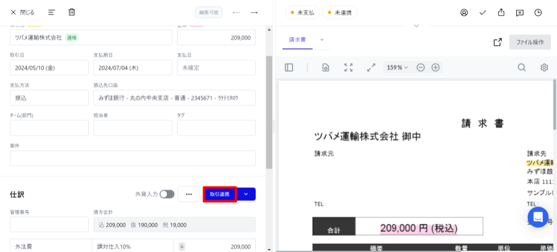Open the user account icon
This screenshot has height=252, width=557.
pos(464,12)
